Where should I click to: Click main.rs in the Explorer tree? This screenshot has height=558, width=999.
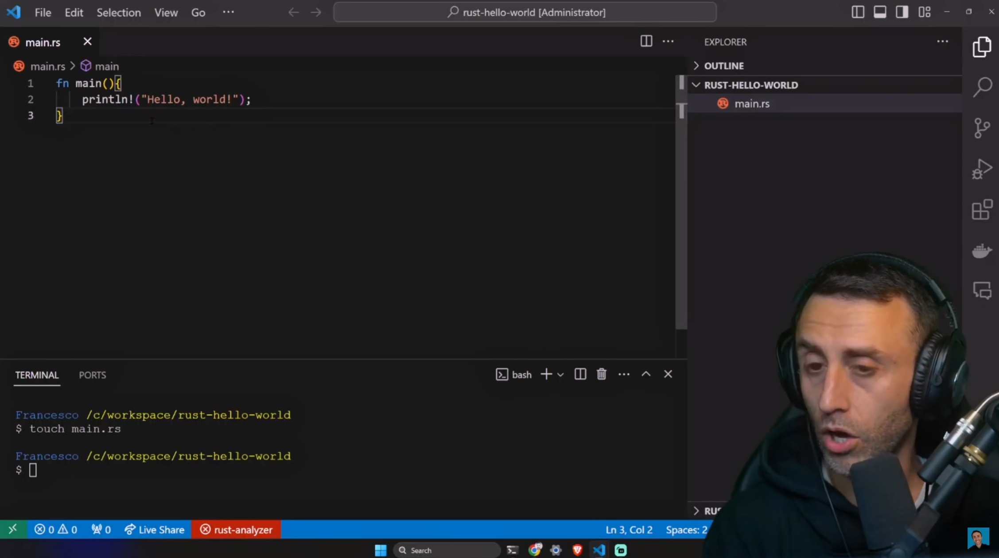752,103
